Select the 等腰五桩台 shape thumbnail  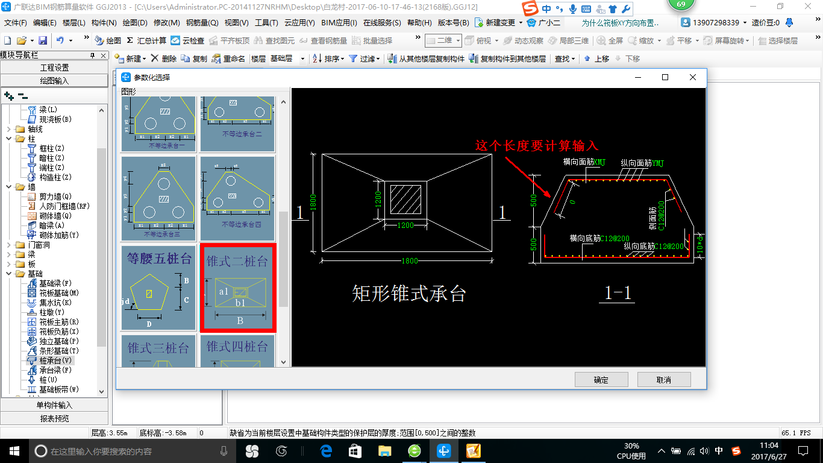158,288
